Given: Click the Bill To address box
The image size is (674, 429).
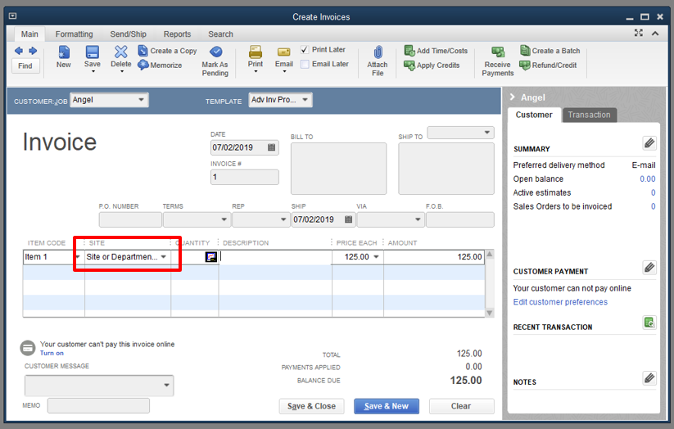Looking at the screenshot, I should click(338, 169).
